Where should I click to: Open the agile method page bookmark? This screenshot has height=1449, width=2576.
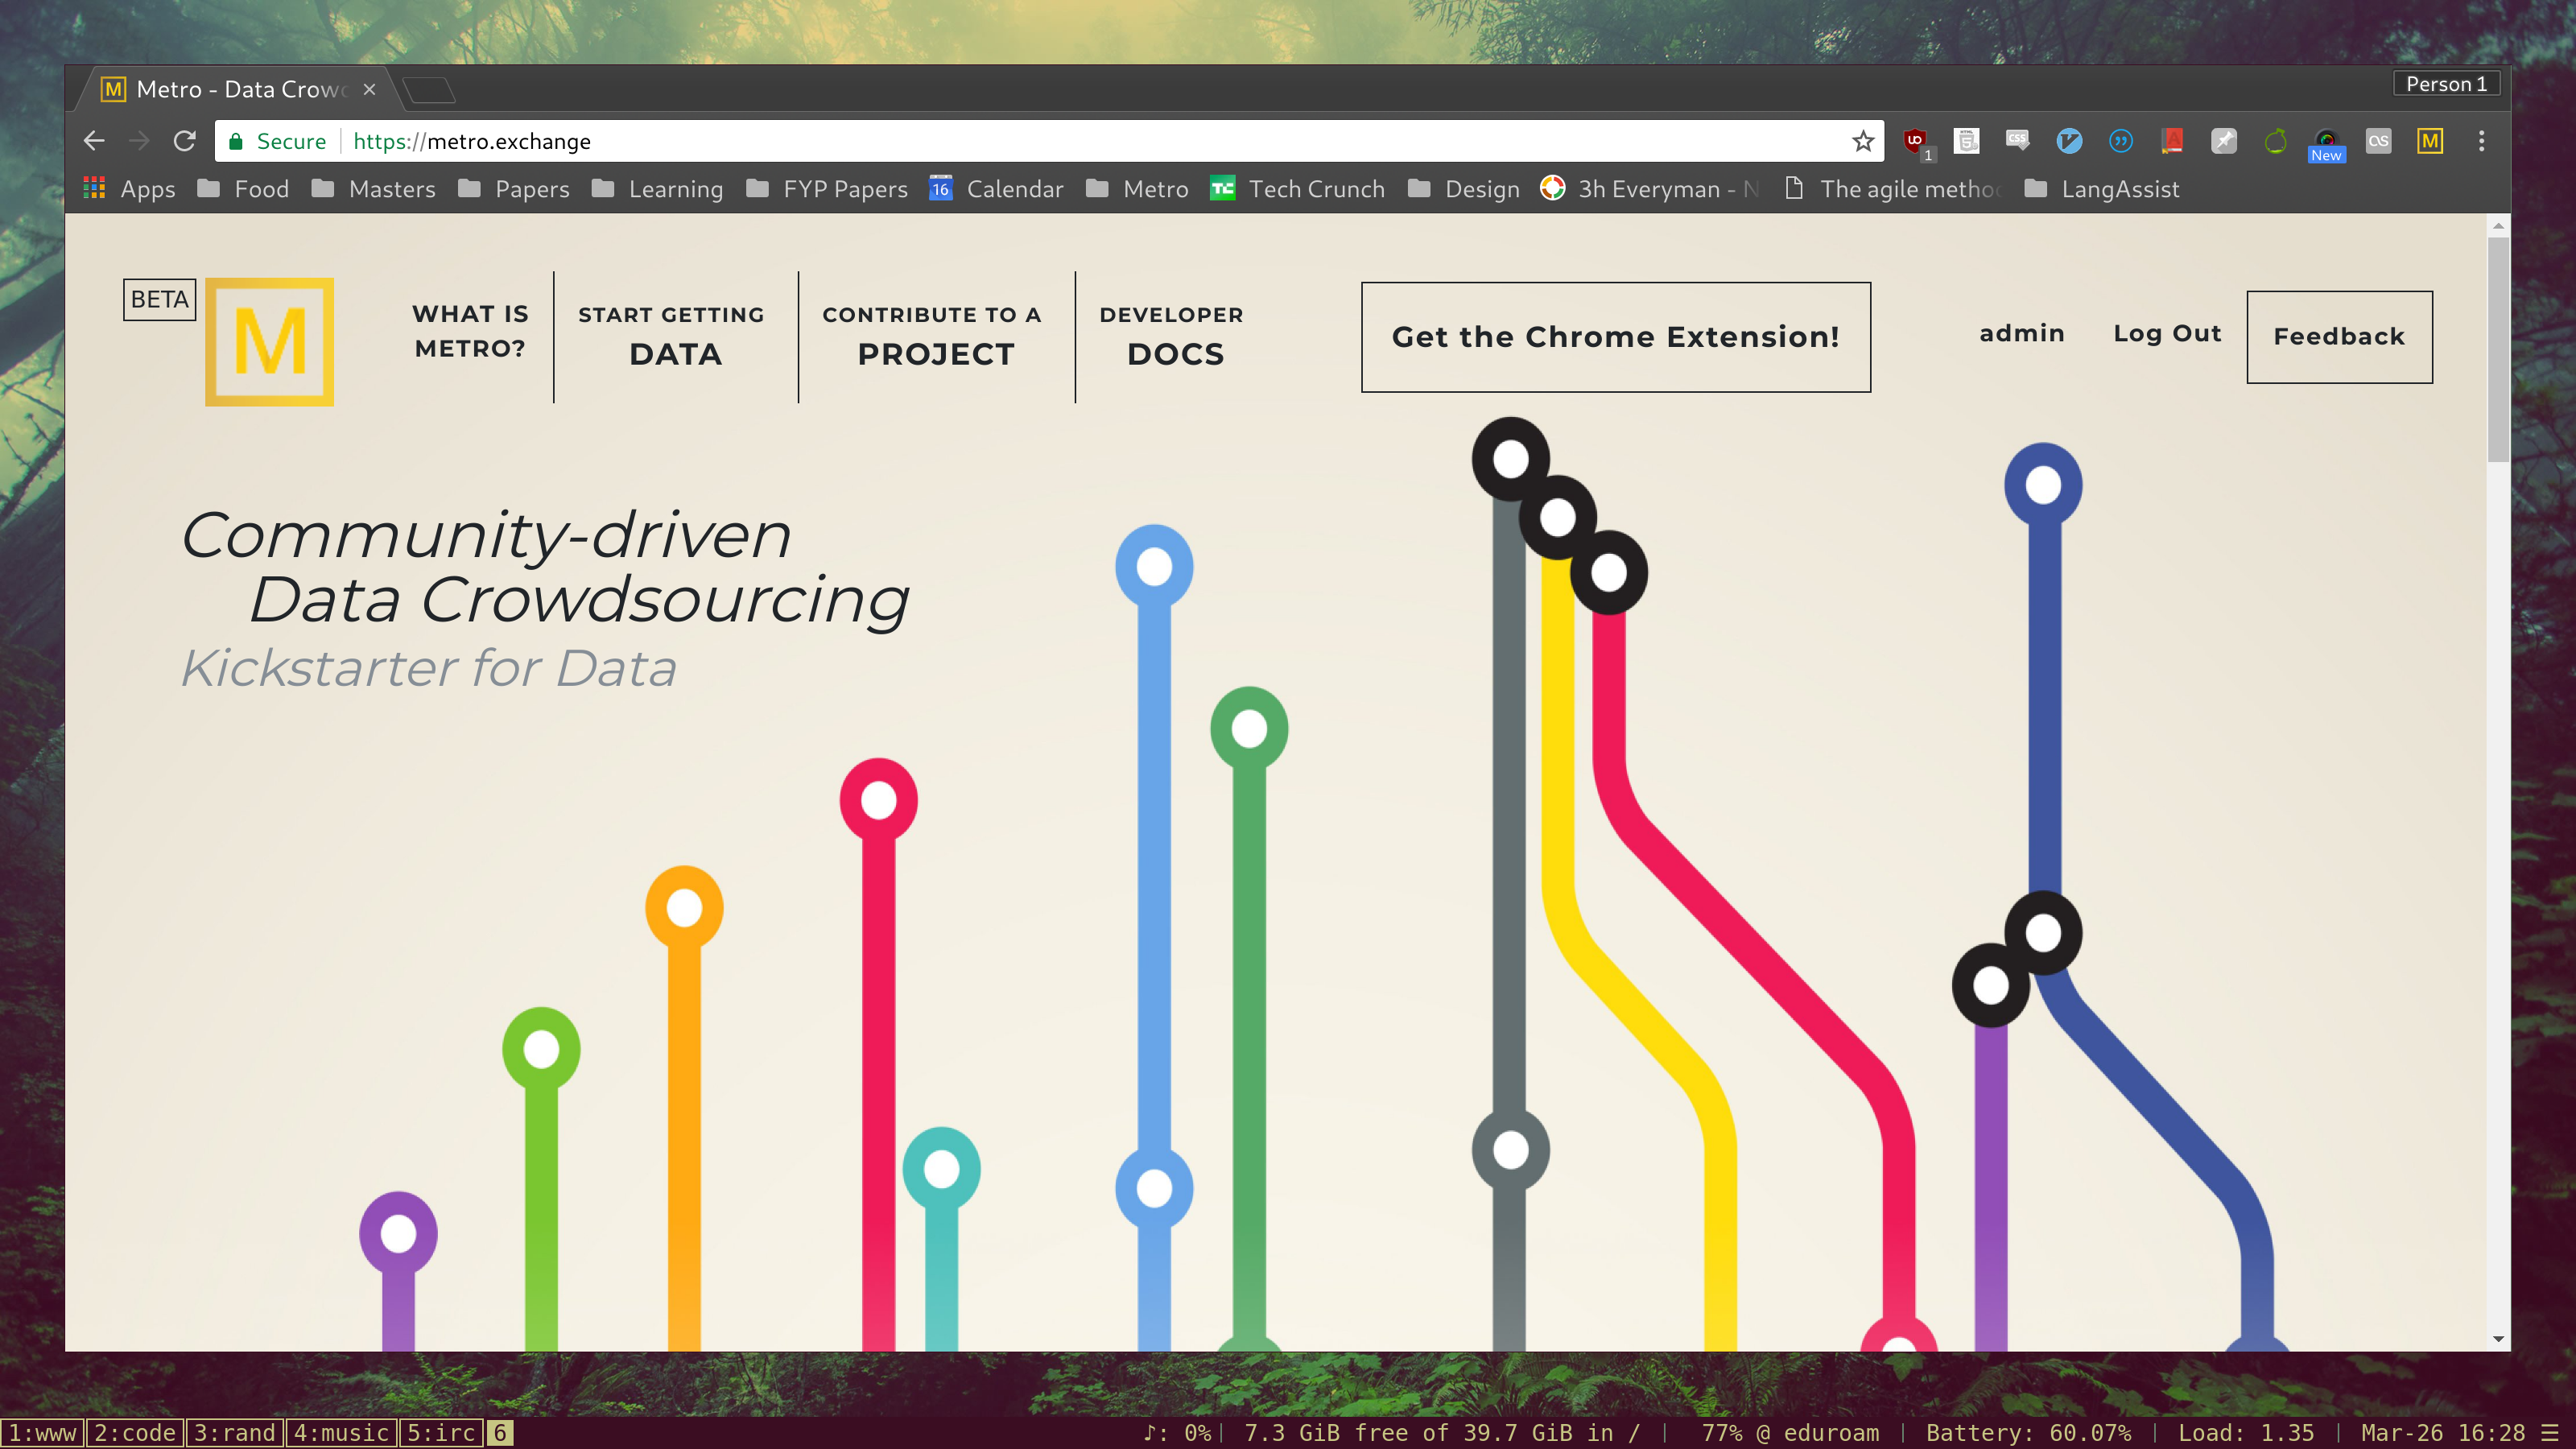point(1893,189)
